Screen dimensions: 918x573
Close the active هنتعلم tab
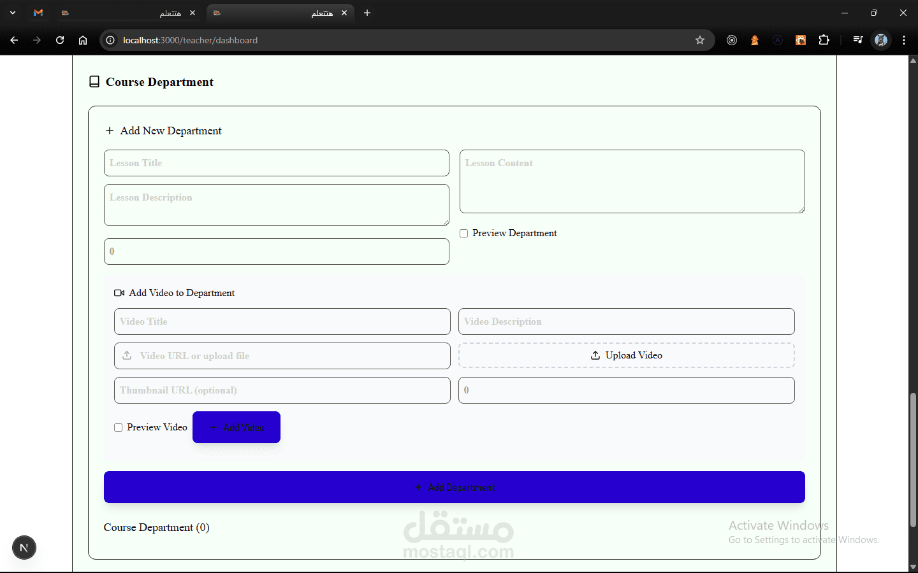(344, 13)
